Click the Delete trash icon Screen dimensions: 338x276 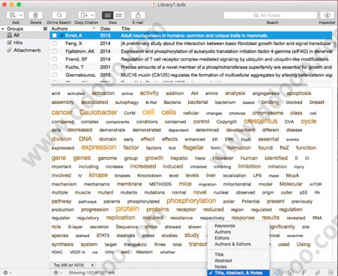click(35, 16)
